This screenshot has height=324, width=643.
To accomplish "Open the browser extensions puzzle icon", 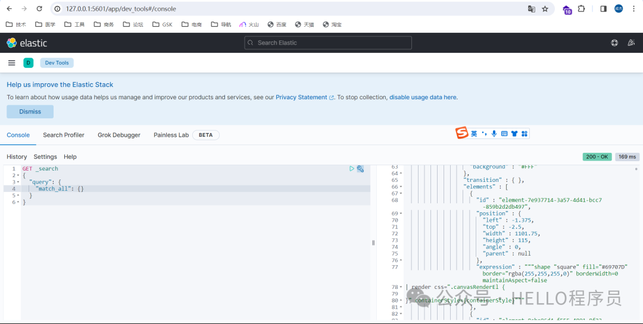I will click(x=582, y=8).
